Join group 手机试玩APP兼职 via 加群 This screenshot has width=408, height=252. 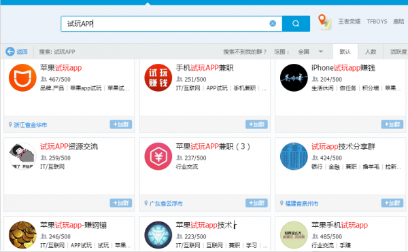click(x=256, y=124)
